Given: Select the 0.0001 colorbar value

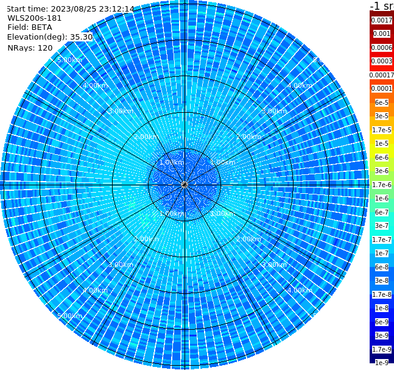Looking at the screenshot, I should (x=382, y=88).
